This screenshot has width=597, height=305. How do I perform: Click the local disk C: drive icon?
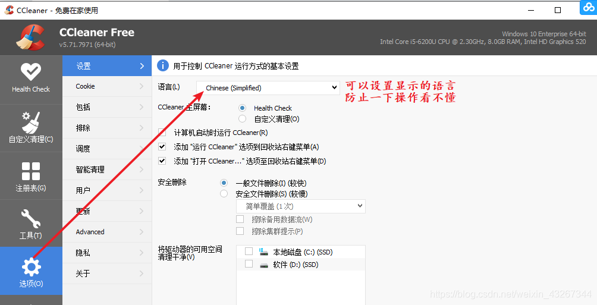pos(263,251)
